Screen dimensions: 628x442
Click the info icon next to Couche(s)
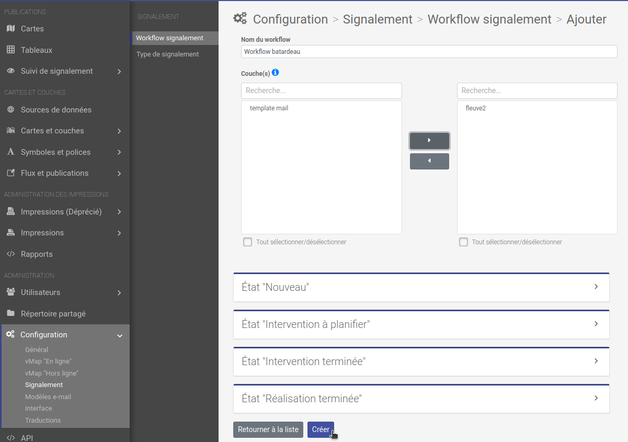(x=276, y=73)
